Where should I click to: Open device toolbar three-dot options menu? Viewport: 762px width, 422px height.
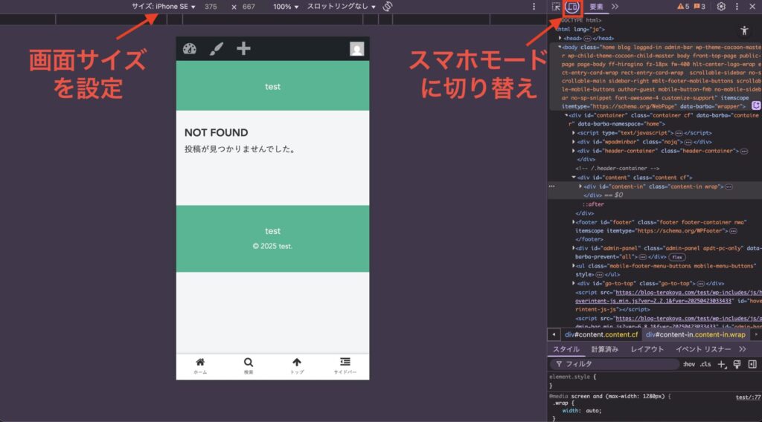[534, 6]
